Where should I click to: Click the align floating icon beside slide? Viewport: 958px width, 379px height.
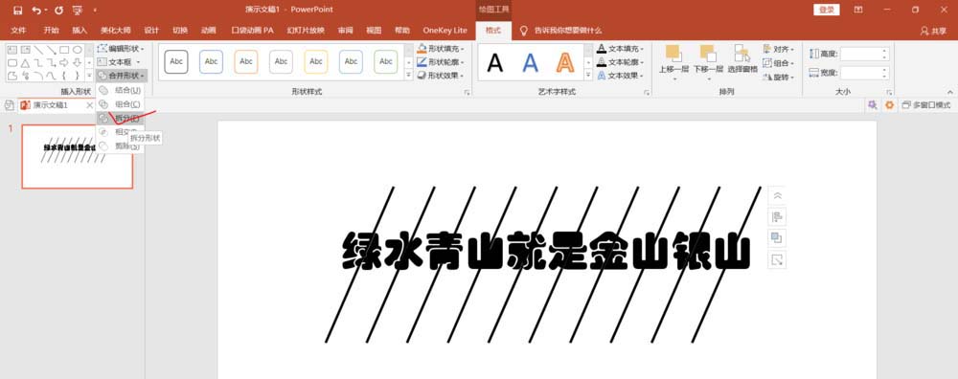[x=777, y=216]
